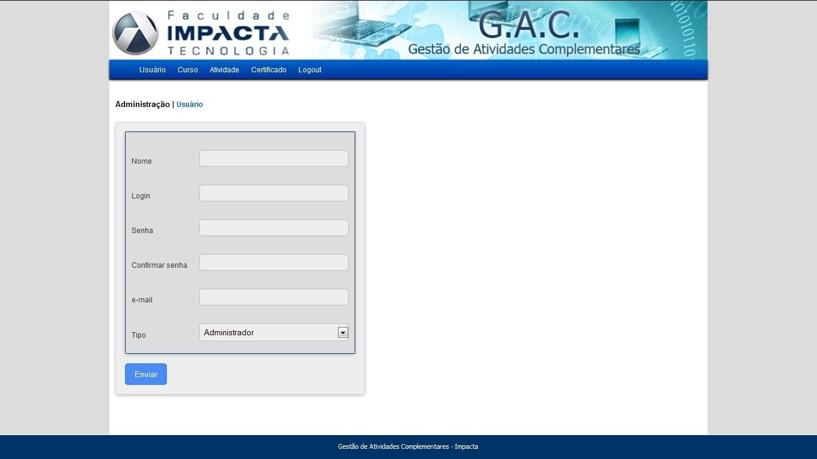Viewport: 817px width, 459px height.
Task: Click the Tipo dropdown arrow
Action: coord(342,332)
